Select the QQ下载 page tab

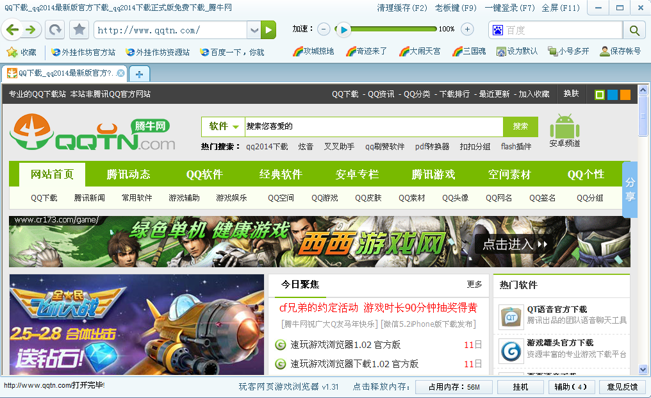(65, 73)
